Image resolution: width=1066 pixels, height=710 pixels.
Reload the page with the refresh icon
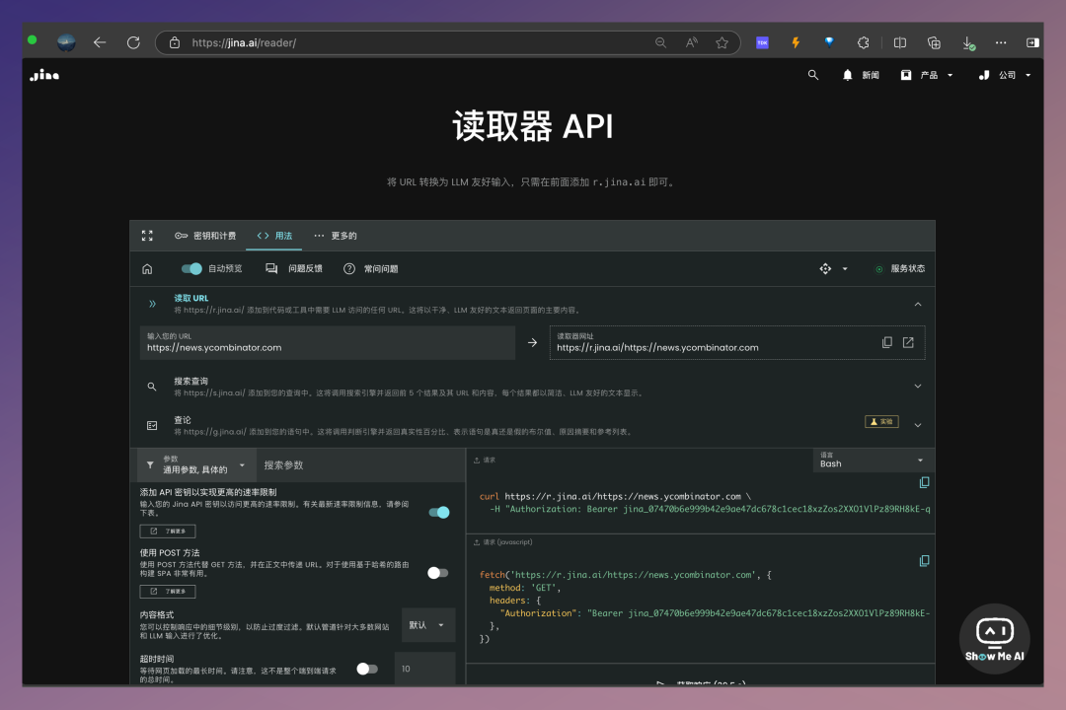(133, 42)
